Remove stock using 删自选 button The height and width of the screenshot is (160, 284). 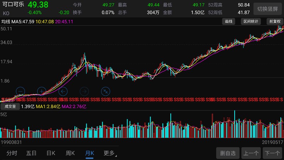point(228,153)
